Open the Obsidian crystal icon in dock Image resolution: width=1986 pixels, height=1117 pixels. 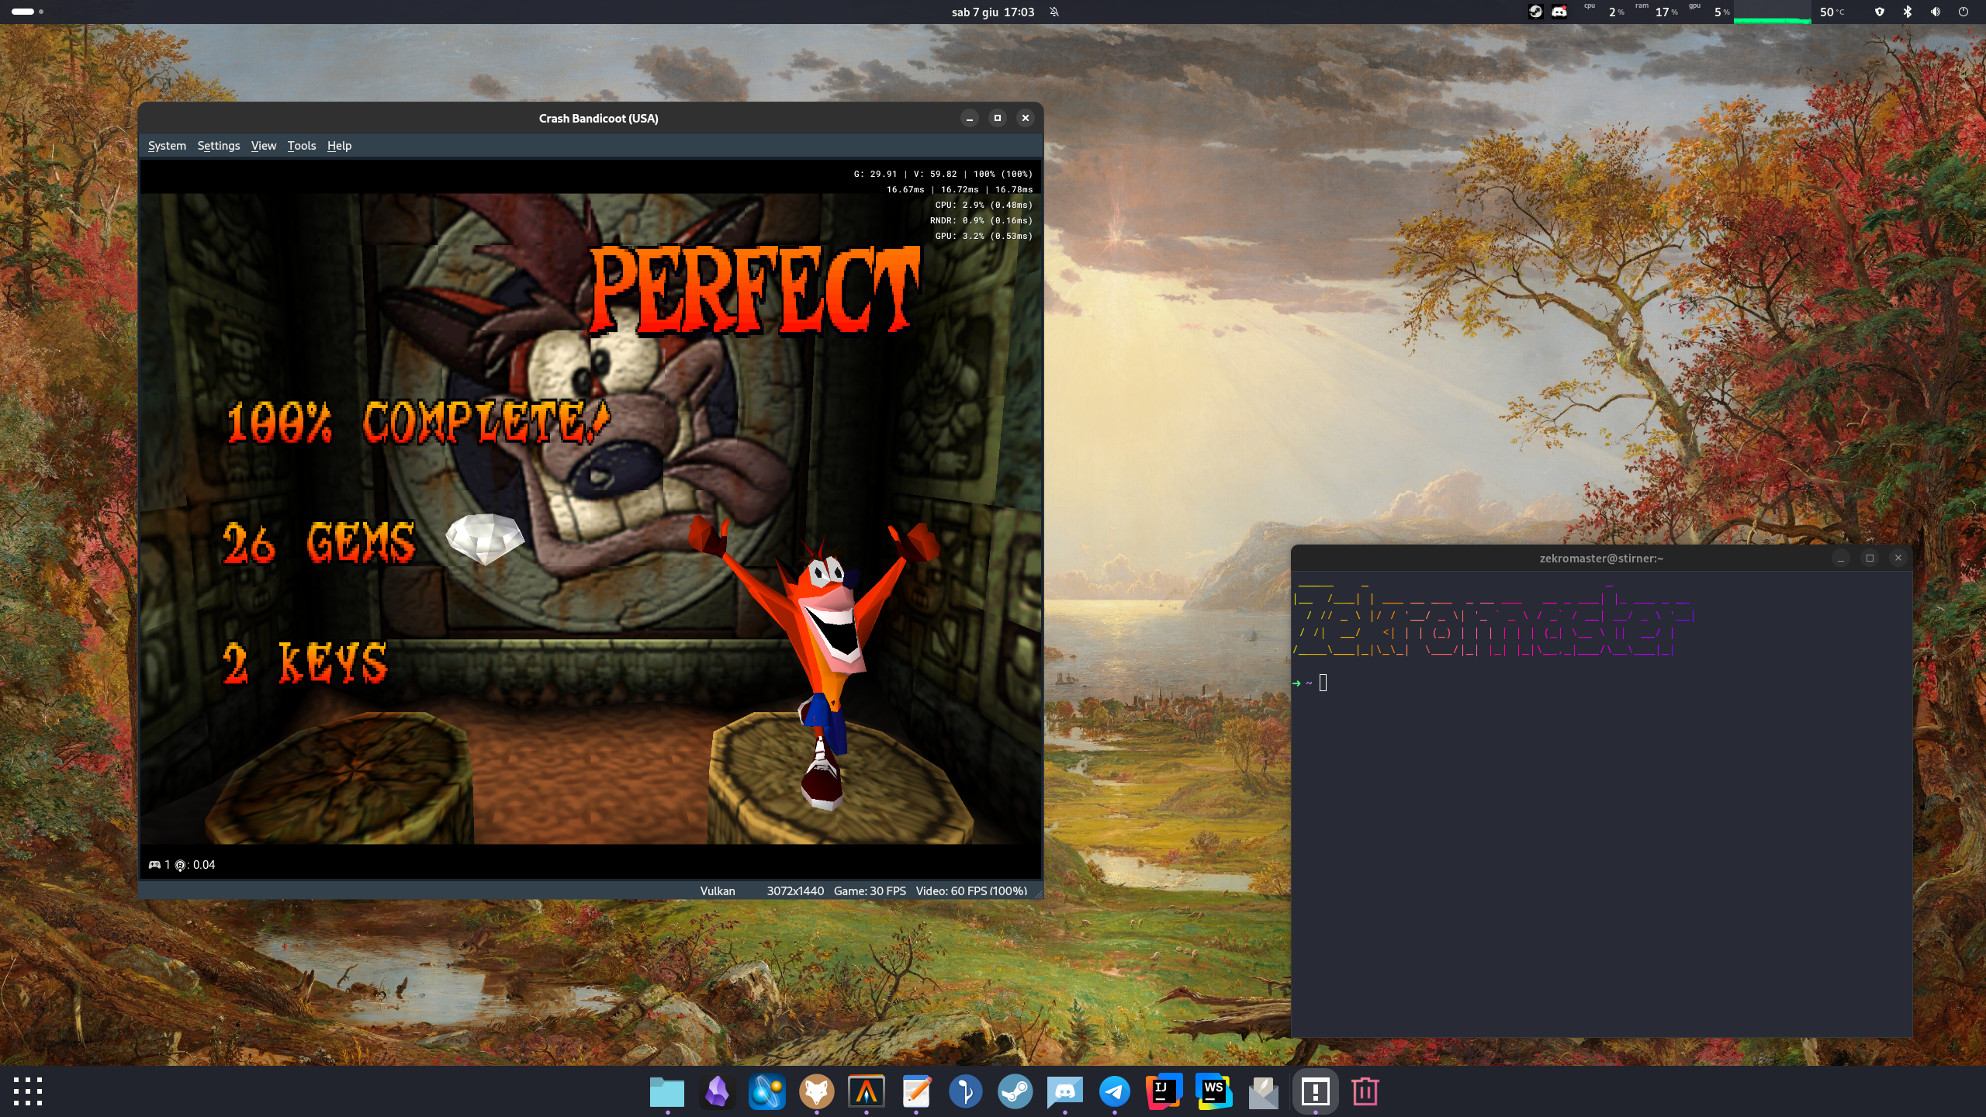717,1091
